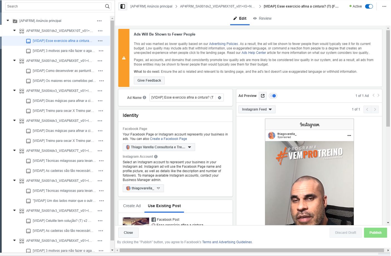Click the Instagram ad preview video

coord(309,183)
